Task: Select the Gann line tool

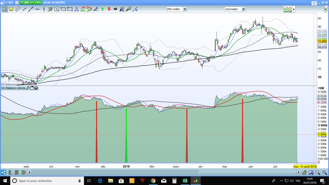Action: 135,9
